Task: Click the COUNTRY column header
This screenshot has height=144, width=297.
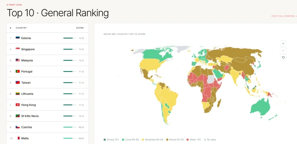Action: tap(21, 28)
